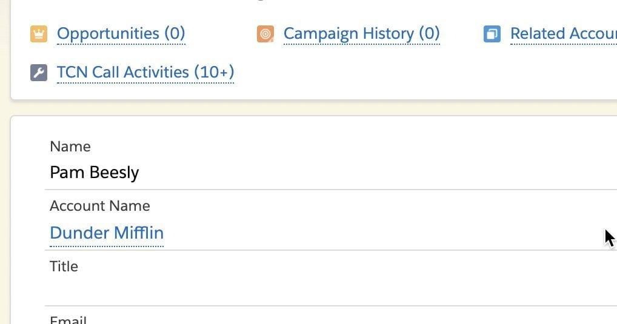Viewport: 617px width, 324px height.
Task: Select the Pam Beesly name value
Action: tap(95, 173)
